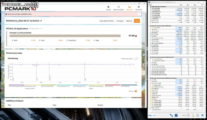Expand the Edge score details

coord(94,40)
